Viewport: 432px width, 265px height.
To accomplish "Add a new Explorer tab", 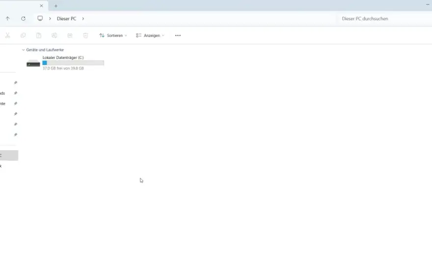I will click(56, 6).
